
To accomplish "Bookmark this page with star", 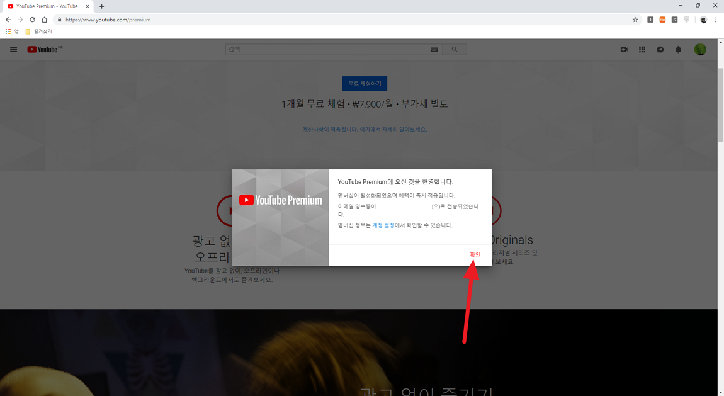I will click(x=635, y=20).
